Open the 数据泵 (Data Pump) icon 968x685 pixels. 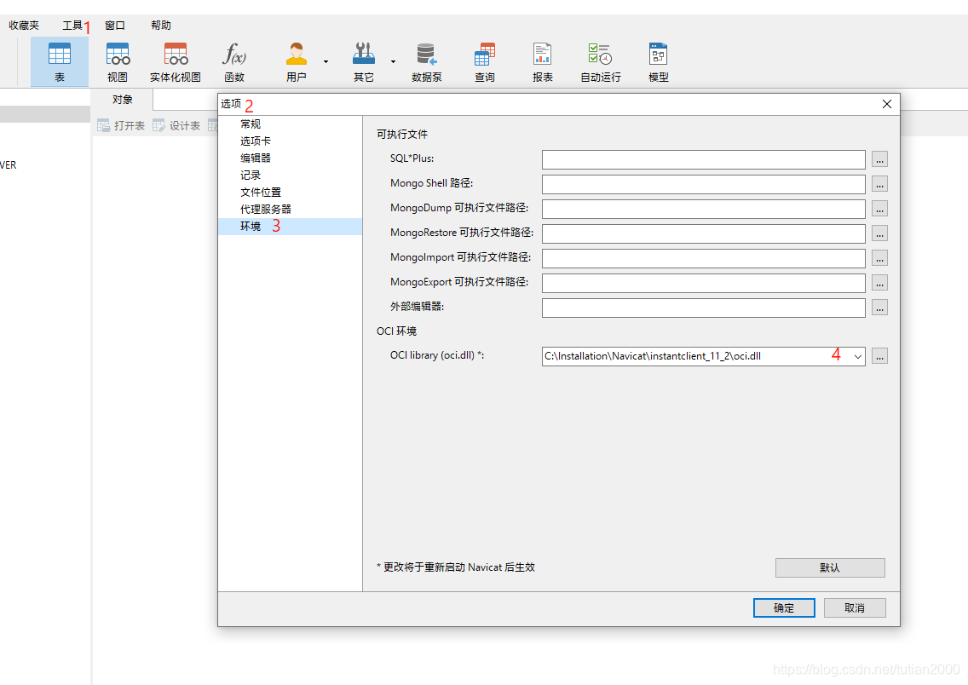[427, 61]
